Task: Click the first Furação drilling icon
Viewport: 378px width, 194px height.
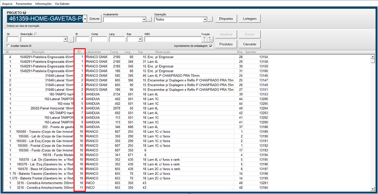Action: 204,39
